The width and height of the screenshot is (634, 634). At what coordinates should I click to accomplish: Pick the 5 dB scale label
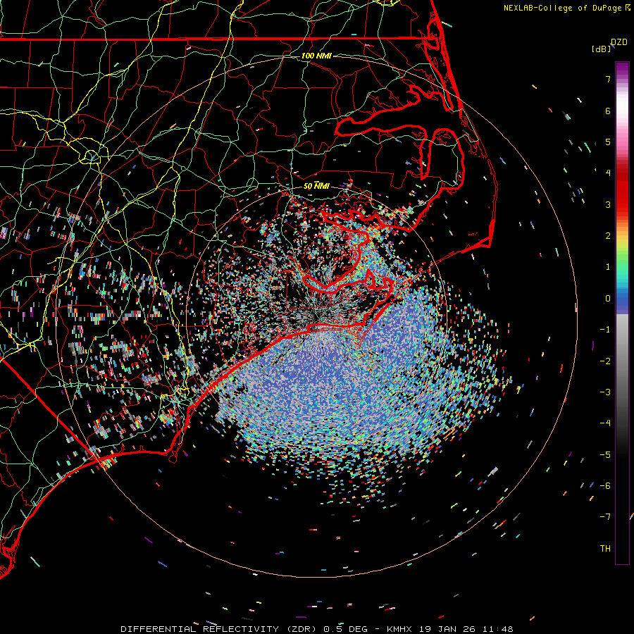tap(608, 142)
